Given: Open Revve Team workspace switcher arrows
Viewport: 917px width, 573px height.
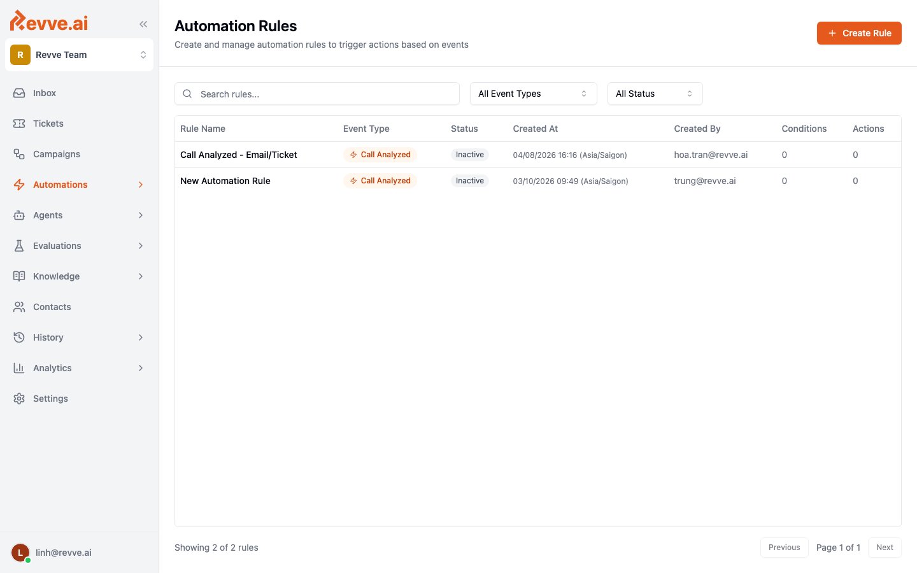Looking at the screenshot, I should point(143,55).
